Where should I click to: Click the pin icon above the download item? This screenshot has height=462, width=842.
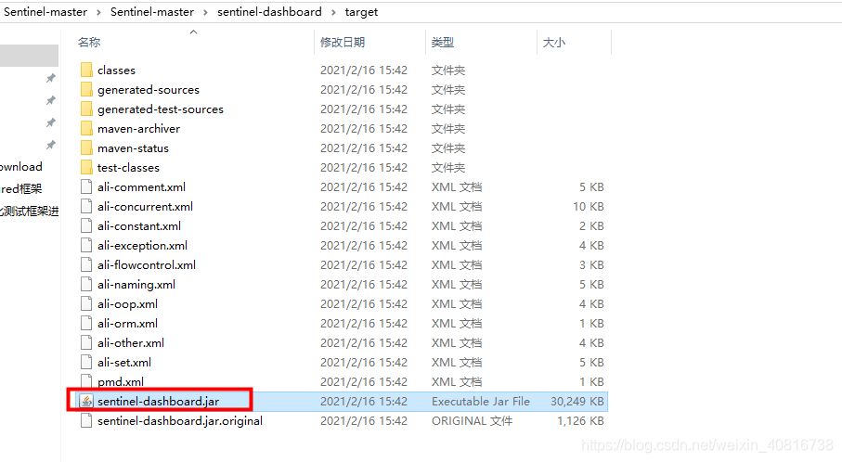[x=50, y=145]
